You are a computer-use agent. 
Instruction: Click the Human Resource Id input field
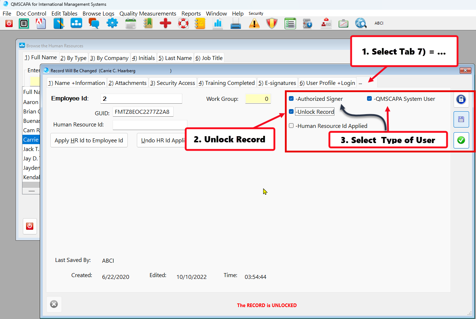tap(149, 125)
